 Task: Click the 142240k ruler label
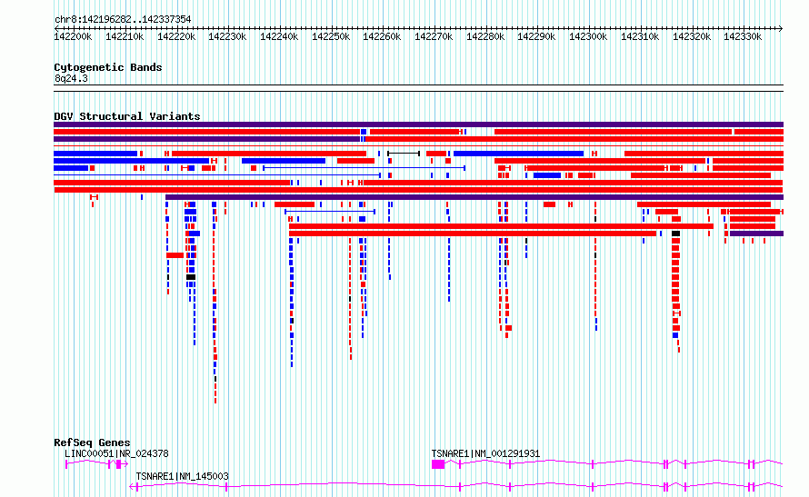(279, 37)
